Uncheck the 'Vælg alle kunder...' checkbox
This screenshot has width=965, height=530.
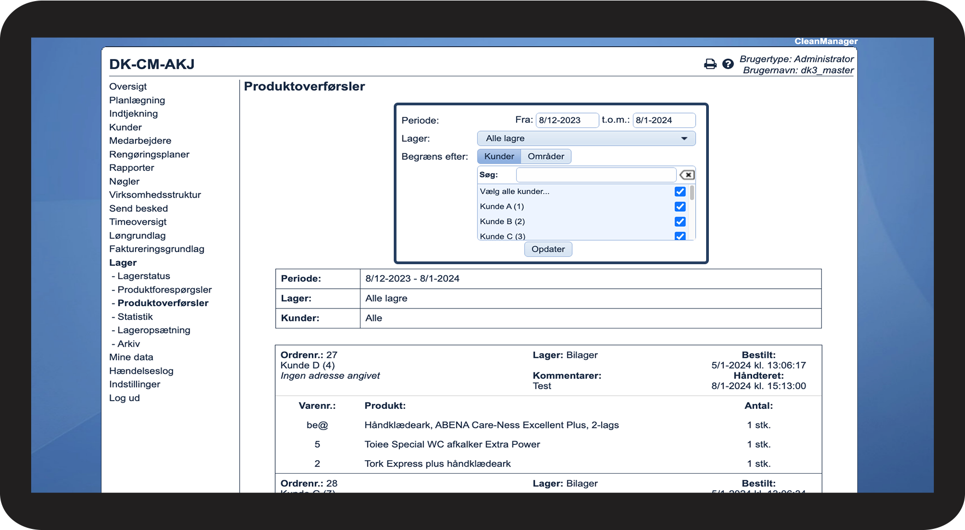(x=680, y=192)
